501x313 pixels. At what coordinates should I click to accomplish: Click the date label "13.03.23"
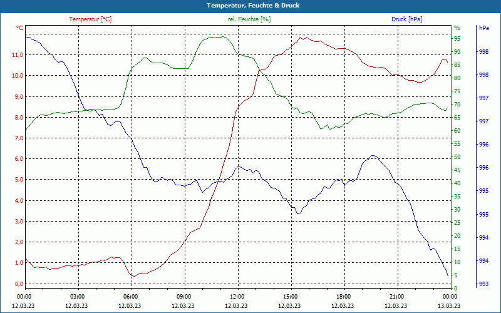point(450,305)
